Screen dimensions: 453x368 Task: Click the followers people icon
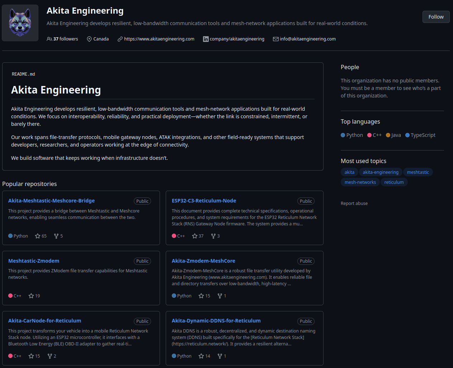pyautogui.click(x=49, y=39)
